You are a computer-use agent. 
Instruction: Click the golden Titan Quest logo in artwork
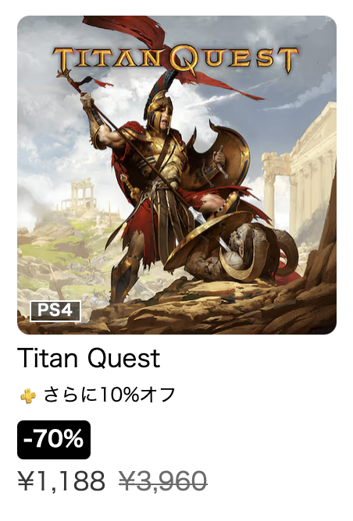[x=176, y=60]
